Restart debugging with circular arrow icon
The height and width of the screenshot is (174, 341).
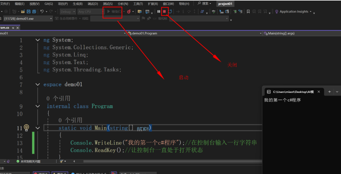[x=170, y=11]
